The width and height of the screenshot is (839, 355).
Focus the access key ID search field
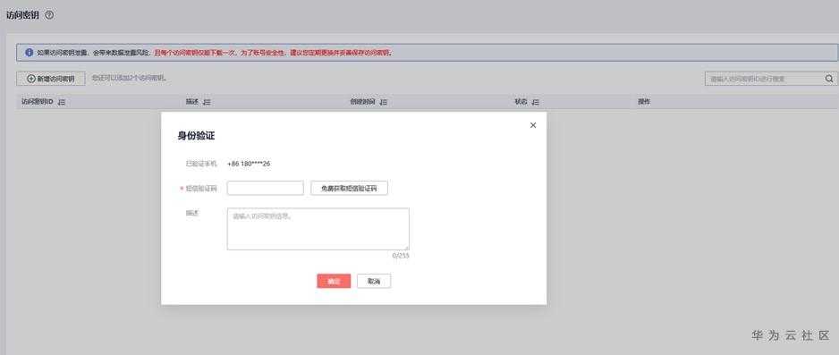(x=770, y=79)
